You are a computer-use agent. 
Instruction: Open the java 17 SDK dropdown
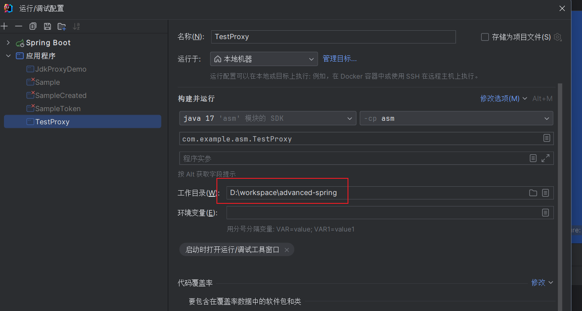(x=267, y=118)
